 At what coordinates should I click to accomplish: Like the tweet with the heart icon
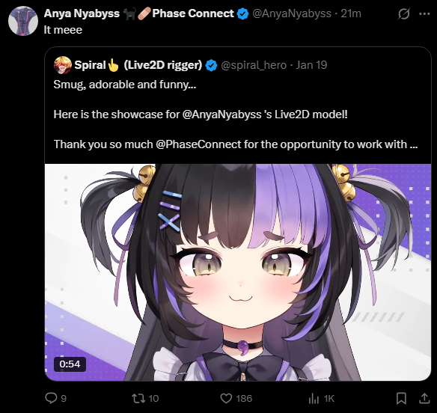(226, 398)
